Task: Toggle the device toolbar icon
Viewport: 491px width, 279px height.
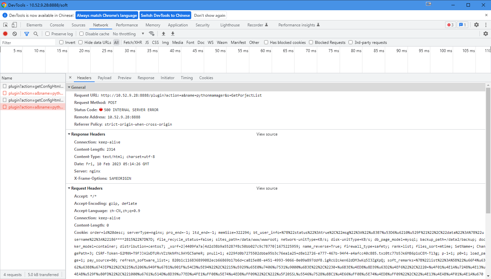Action: [x=14, y=25]
